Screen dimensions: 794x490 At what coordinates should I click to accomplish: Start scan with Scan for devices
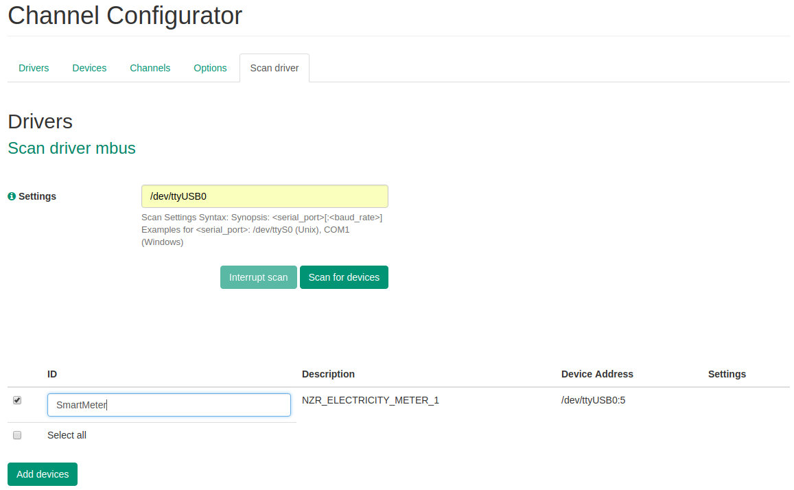click(x=344, y=277)
